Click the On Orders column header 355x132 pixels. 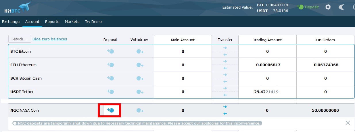point(325,40)
